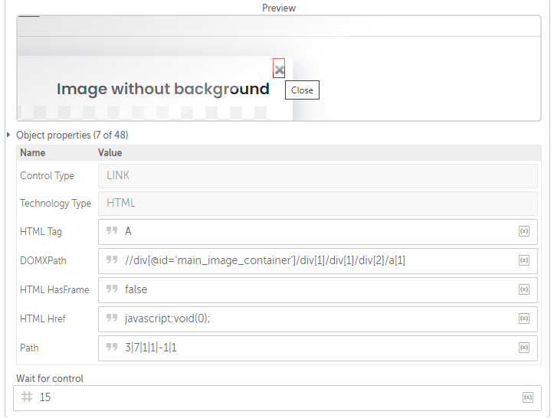
Task: Click variable icon in Path field
Action: pyautogui.click(x=524, y=348)
